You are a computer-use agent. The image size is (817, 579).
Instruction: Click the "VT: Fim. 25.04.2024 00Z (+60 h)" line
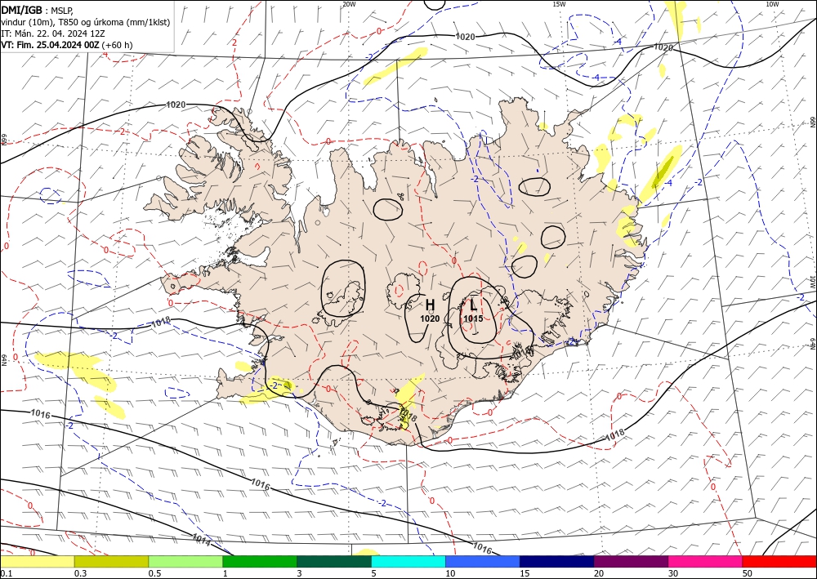67,45
